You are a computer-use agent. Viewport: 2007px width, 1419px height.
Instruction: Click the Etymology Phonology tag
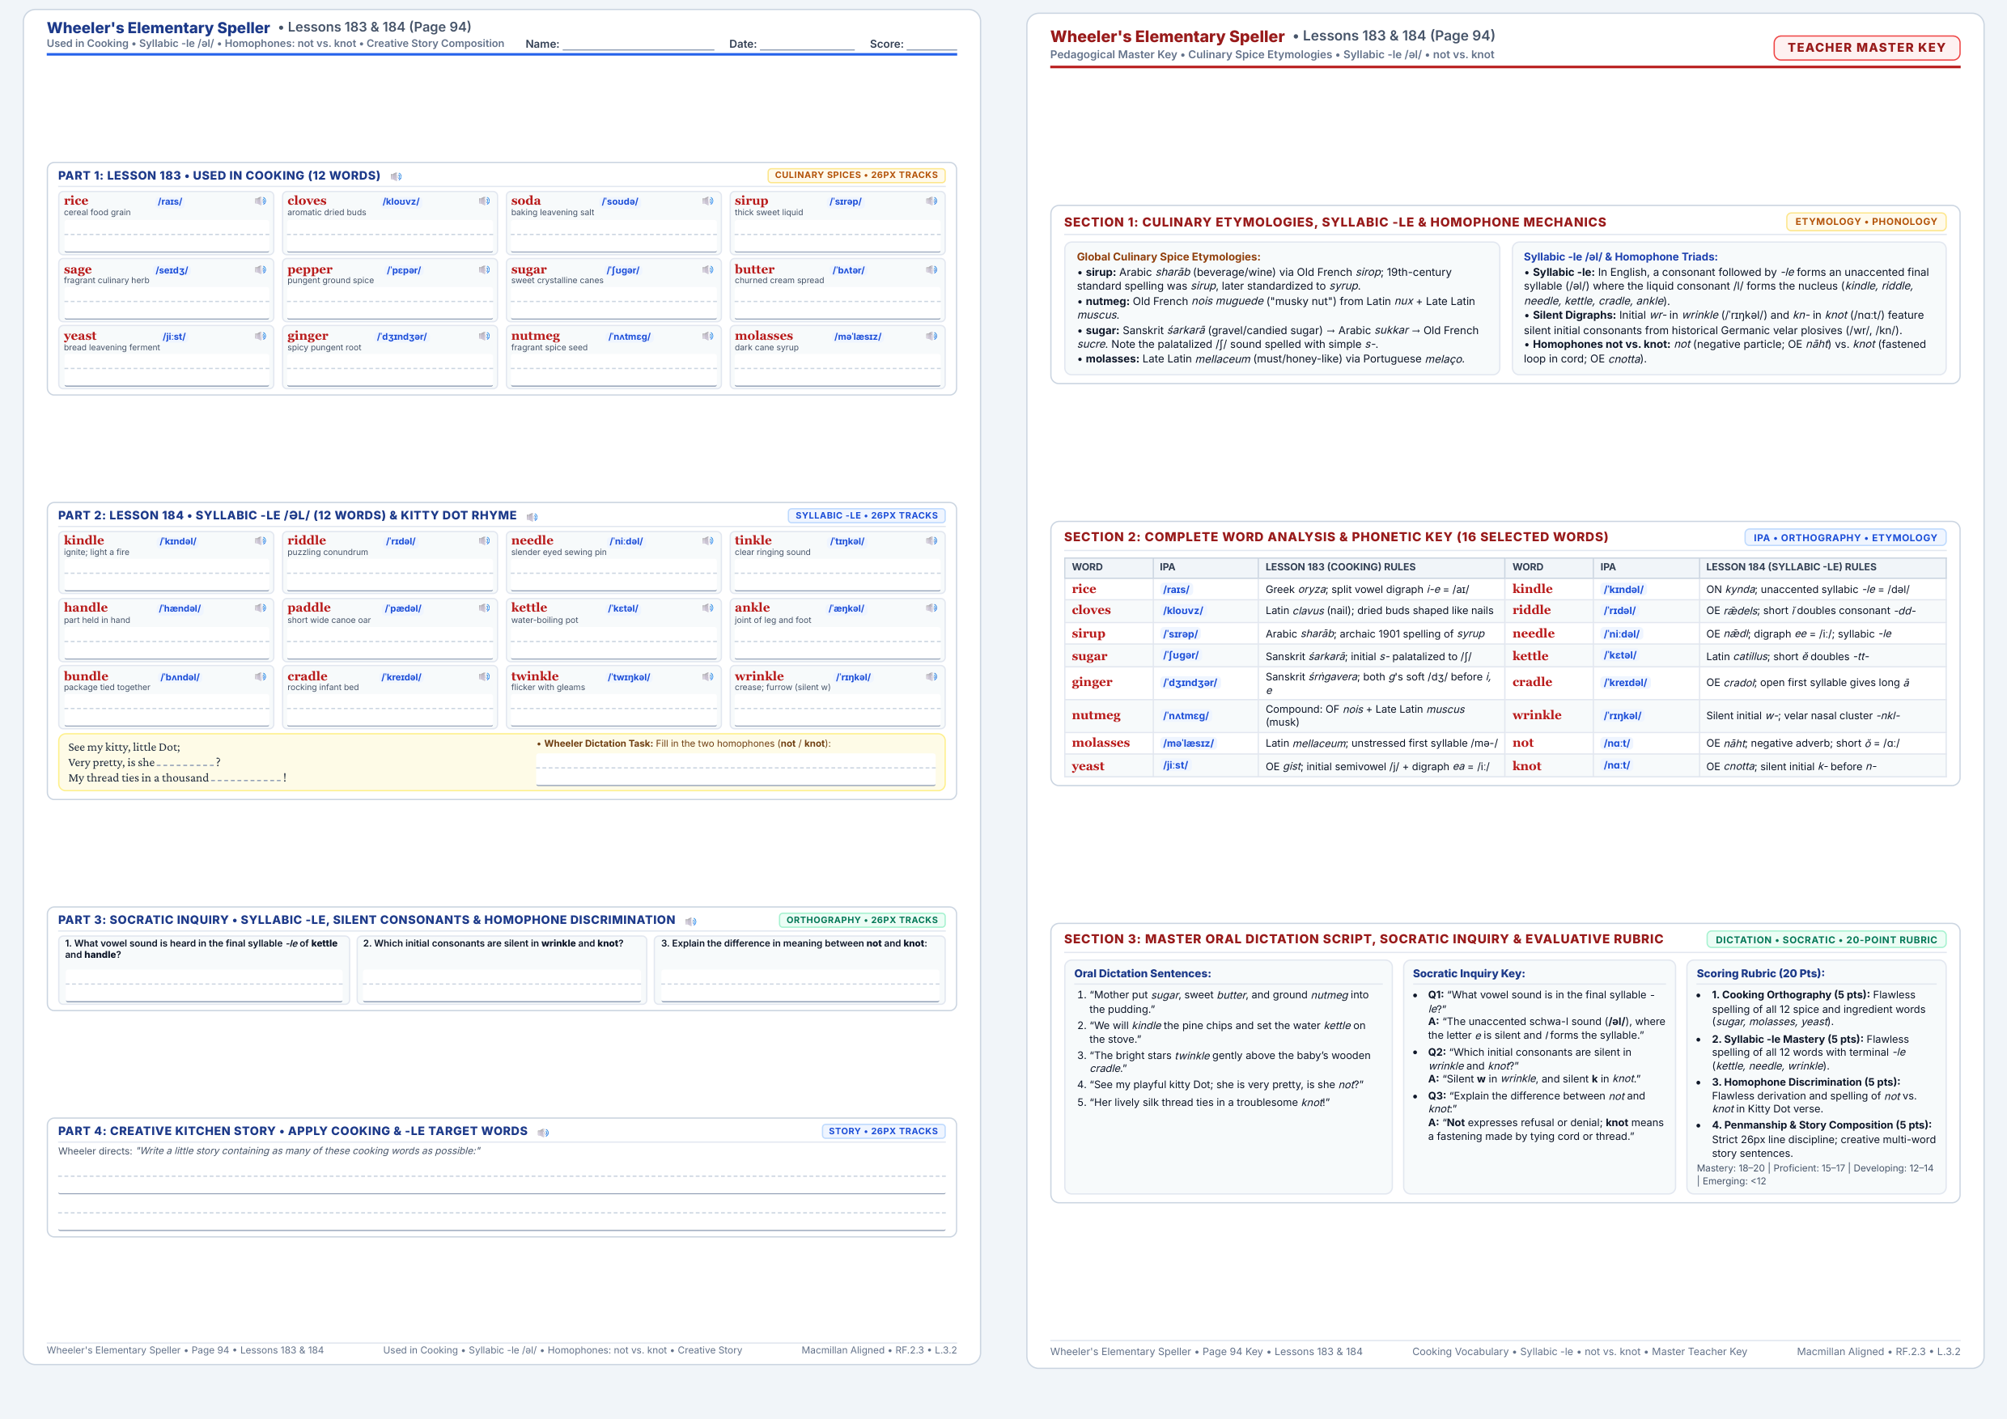pyautogui.click(x=1865, y=222)
